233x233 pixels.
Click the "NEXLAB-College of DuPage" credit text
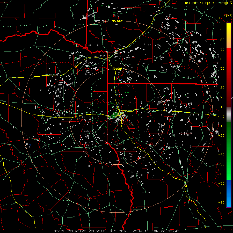pyautogui.click(x=207, y=3)
